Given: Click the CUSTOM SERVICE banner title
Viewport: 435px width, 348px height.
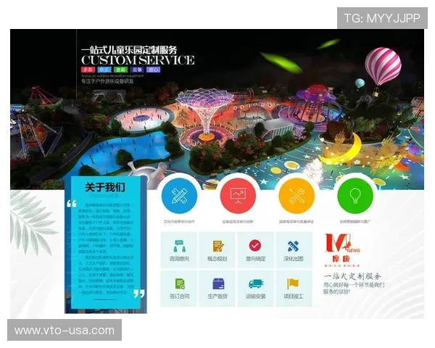Looking at the screenshot, I should 138,59.
